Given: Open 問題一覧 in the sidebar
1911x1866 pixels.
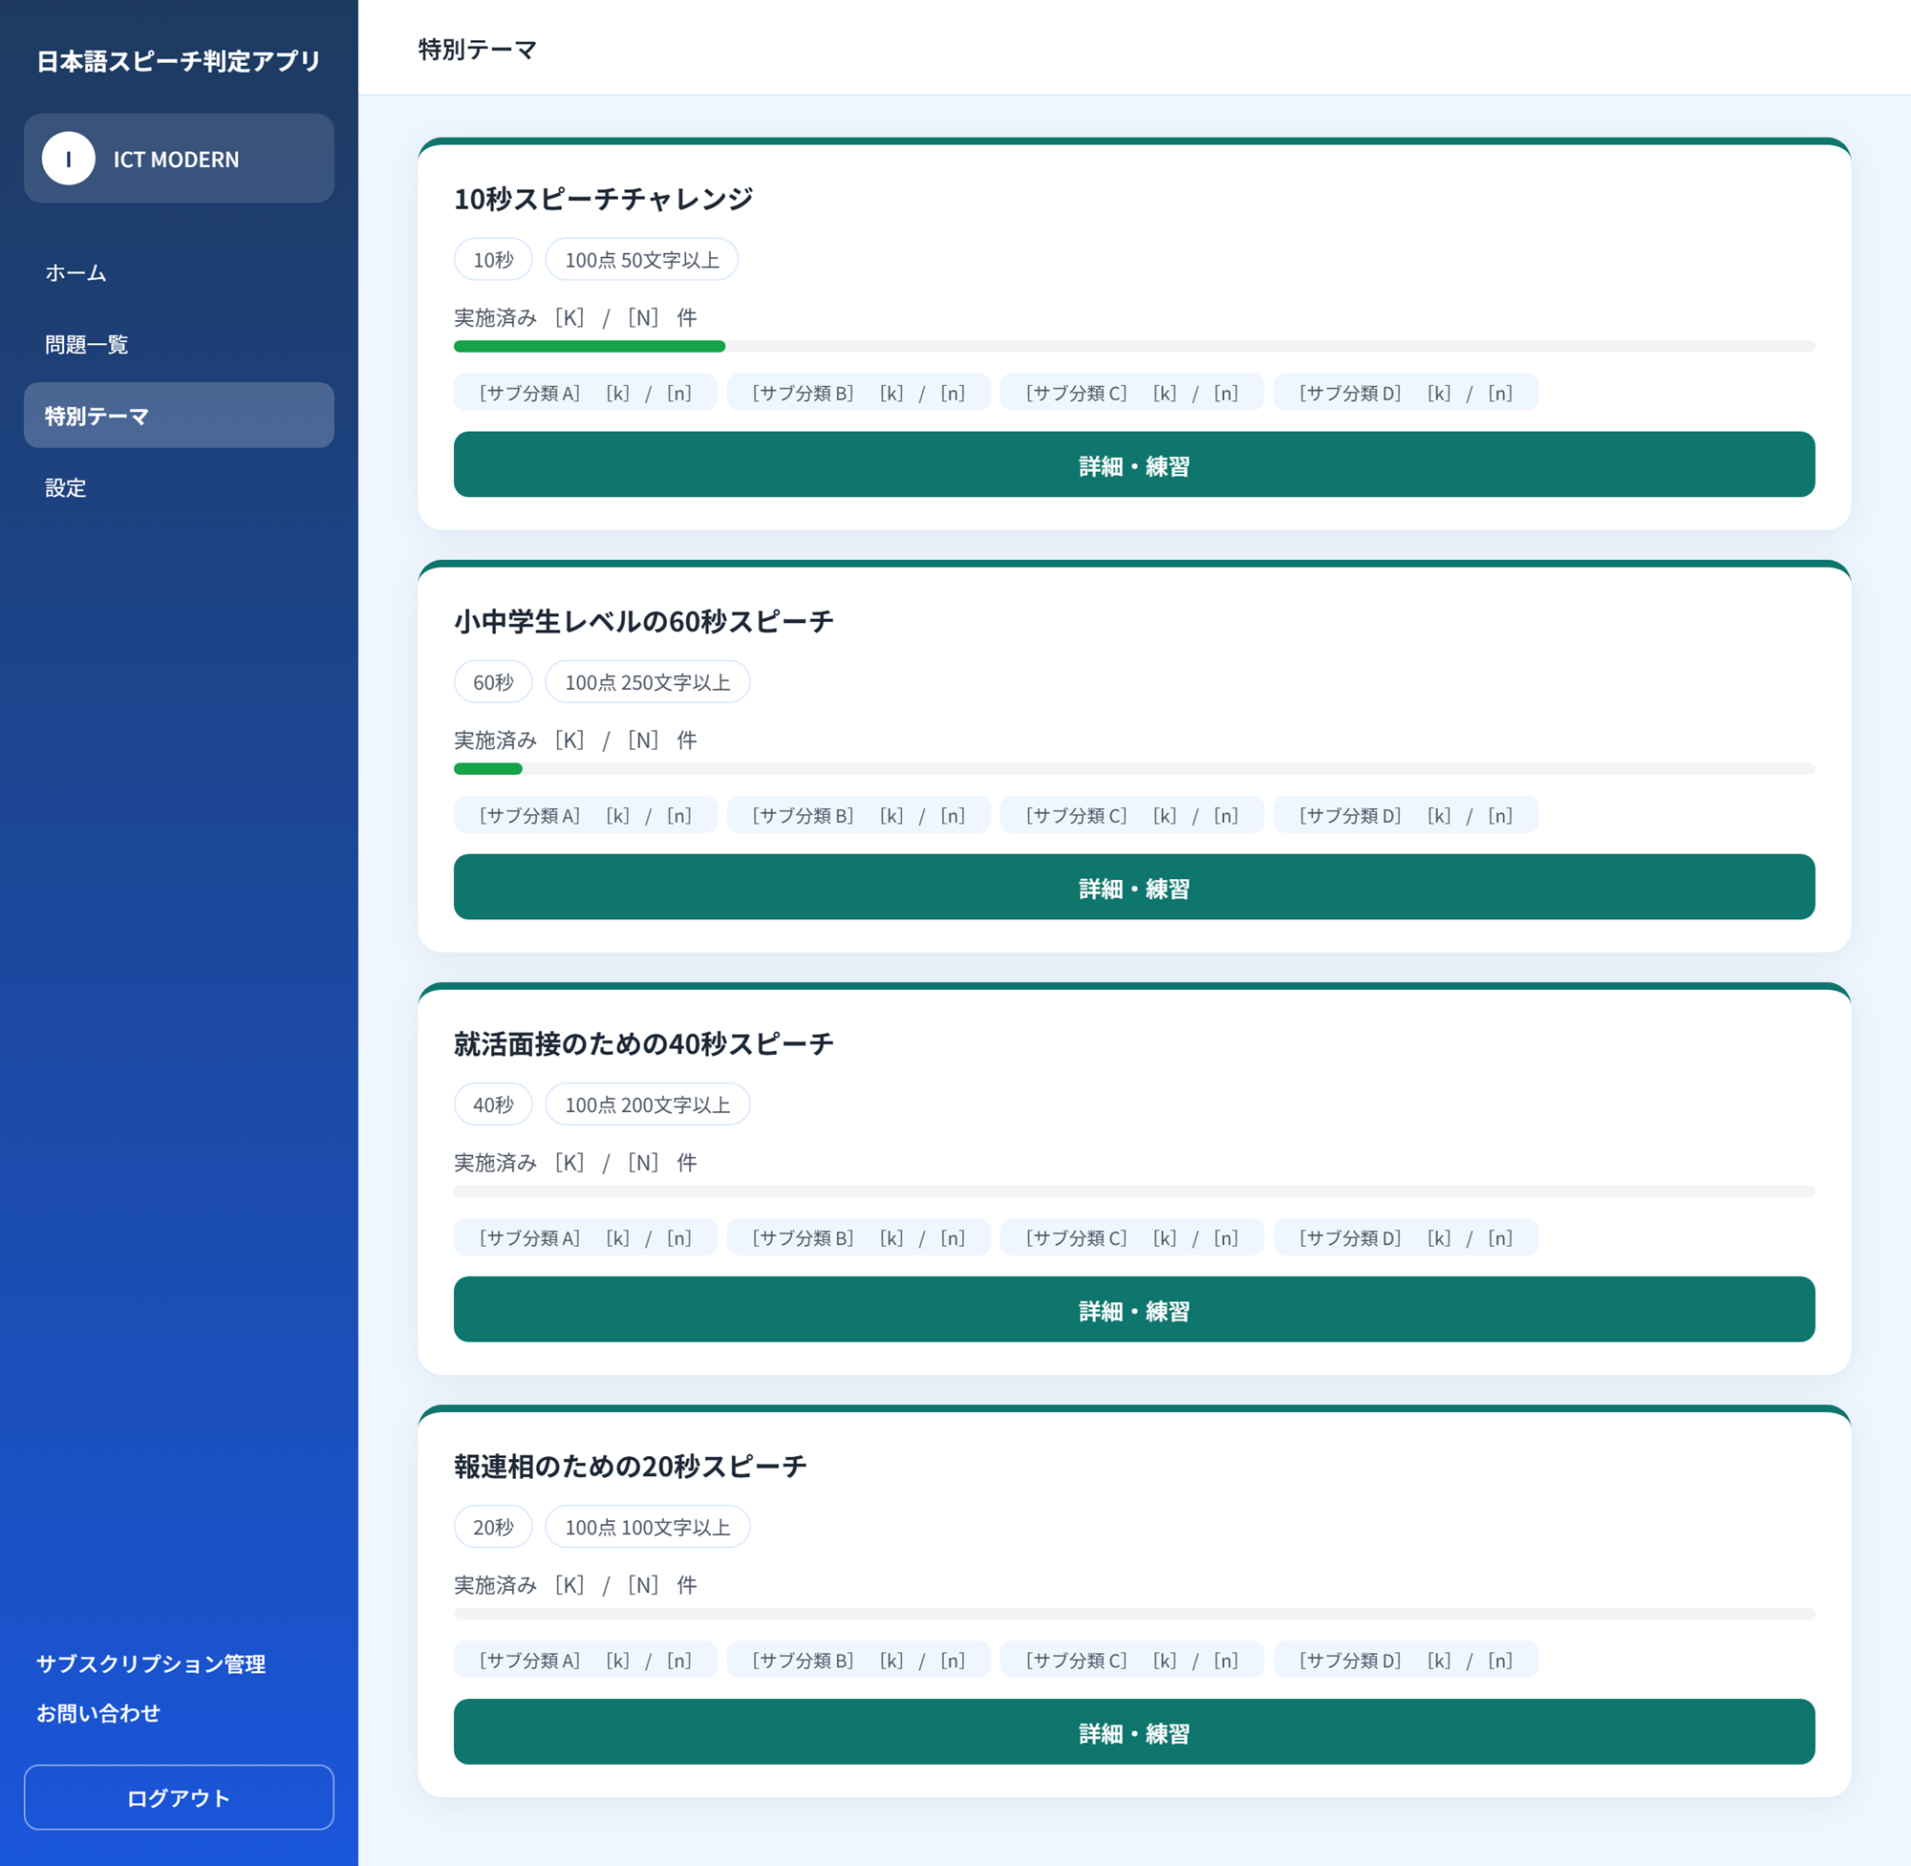Looking at the screenshot, I should click(179, 344).
